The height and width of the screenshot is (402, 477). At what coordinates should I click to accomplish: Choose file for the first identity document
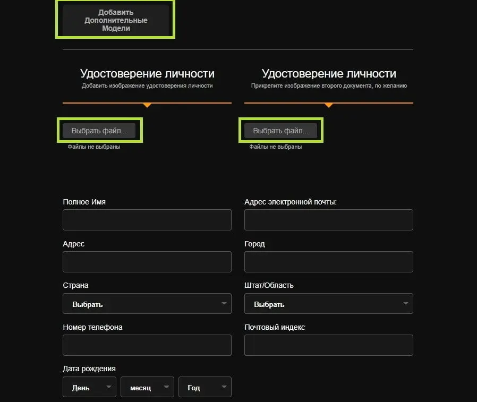(x=99, y=131)
